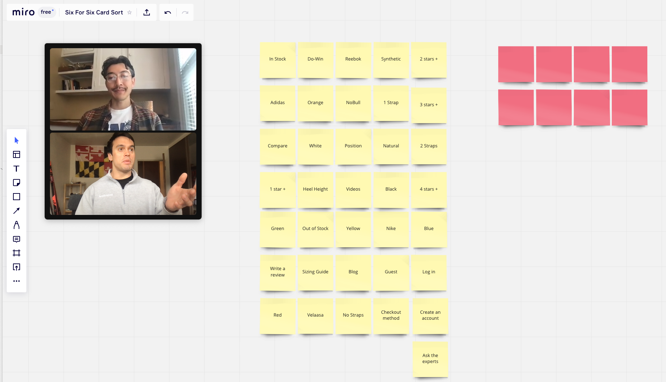Image resolution: width=666 pixels, height=382 pixels.
Task: Select the cursor pointer tool
Action: click(17, 140)
